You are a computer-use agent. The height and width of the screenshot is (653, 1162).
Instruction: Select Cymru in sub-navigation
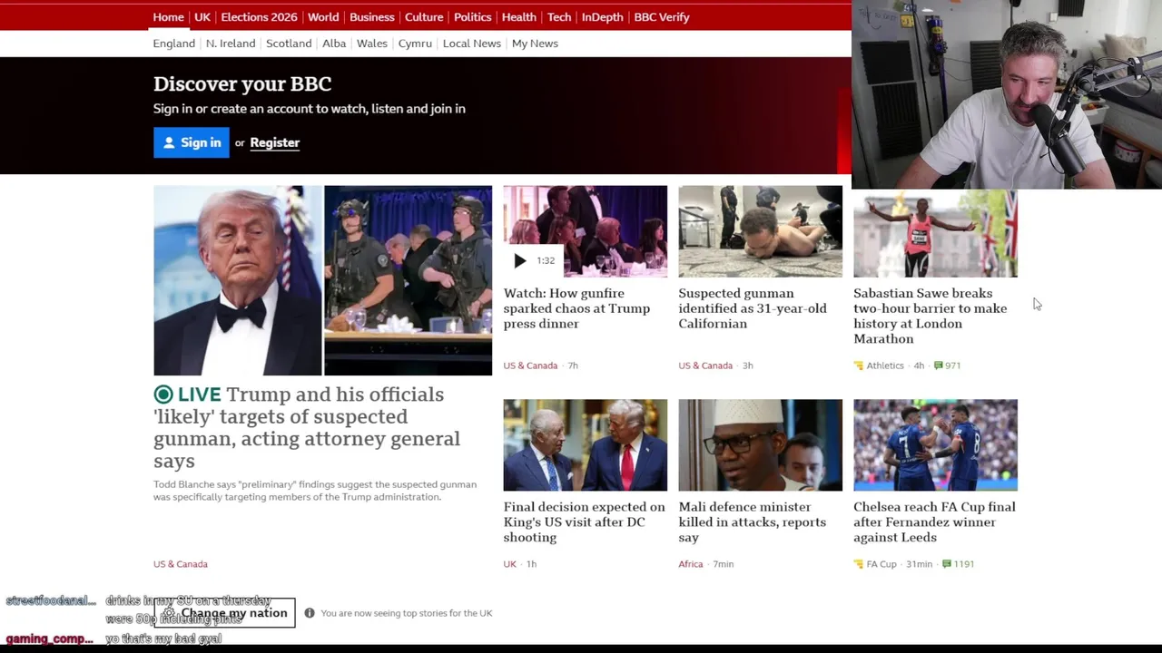tap(415, 44)
